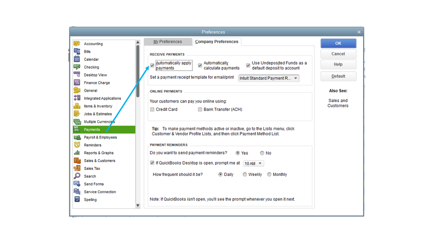The image size is (434, 244).
Task: Select Reminders in preferences list
Action: click(x=104, y=145)
